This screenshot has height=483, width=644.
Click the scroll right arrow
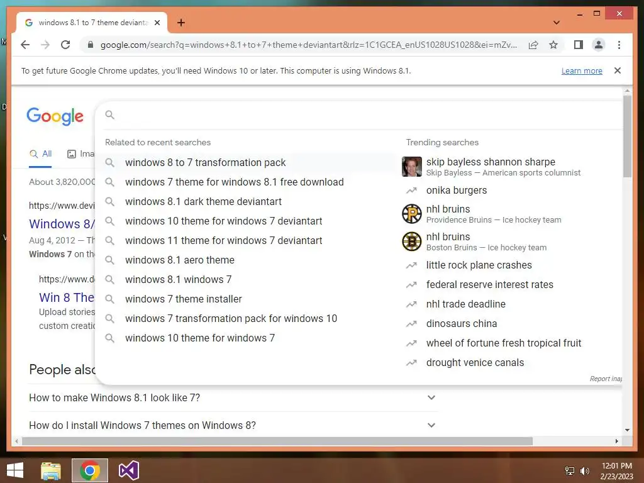[616, 441]
